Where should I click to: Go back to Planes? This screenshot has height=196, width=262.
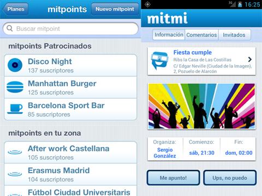click(x=16, y=9)
